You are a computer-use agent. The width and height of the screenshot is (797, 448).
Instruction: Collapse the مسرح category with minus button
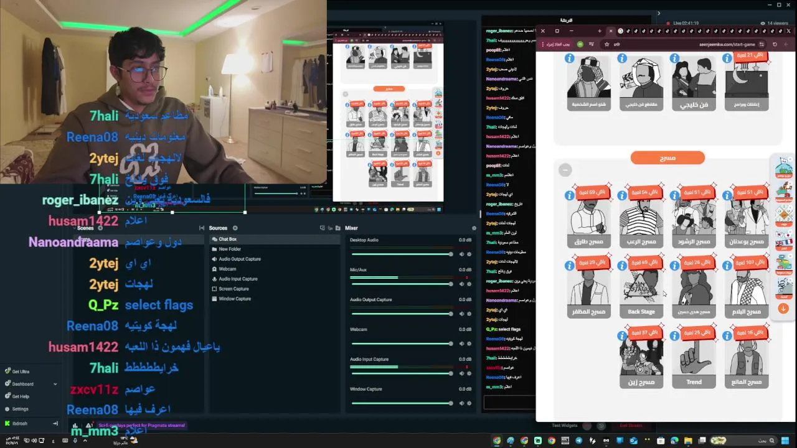565,170
